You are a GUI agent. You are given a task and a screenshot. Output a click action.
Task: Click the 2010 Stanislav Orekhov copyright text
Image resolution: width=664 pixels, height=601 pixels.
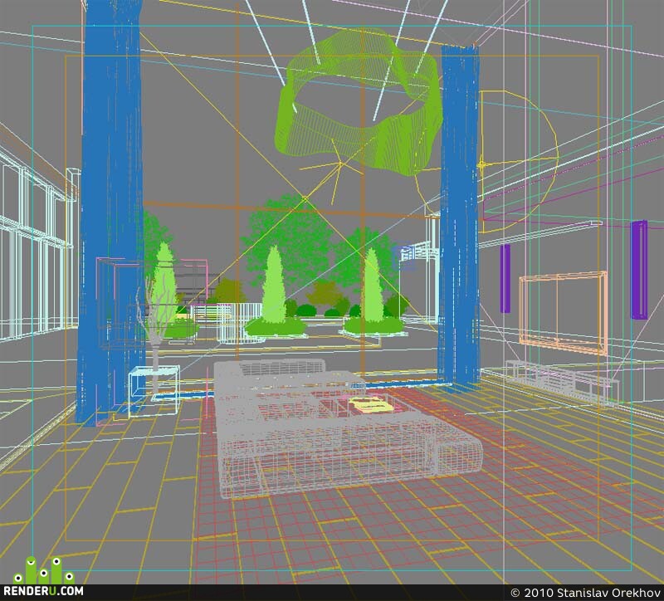[586, 592]
